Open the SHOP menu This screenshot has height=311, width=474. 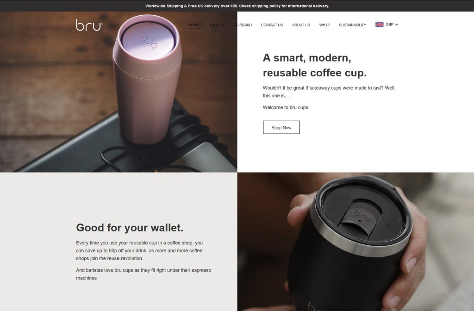tap(214, 25)
